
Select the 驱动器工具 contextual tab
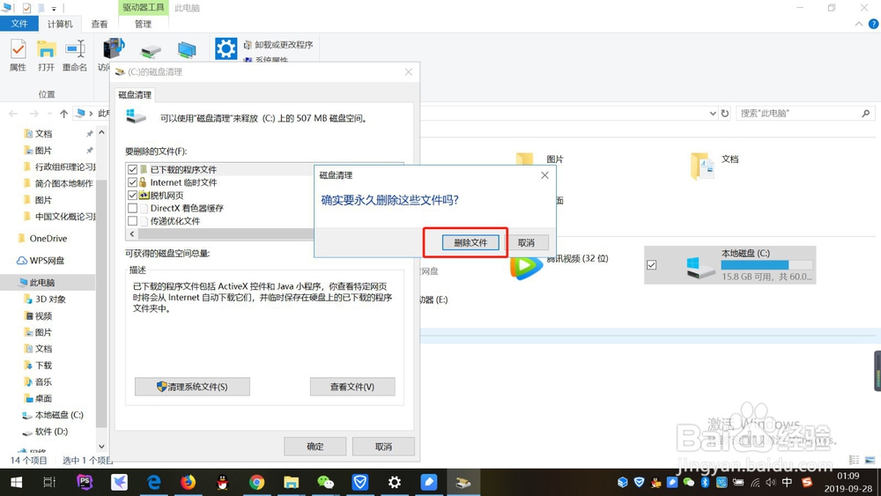(144, 7)
